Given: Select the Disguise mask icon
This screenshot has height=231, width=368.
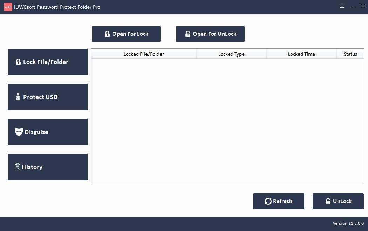Looking at the screenshot, I should click(x=18, y=132).
